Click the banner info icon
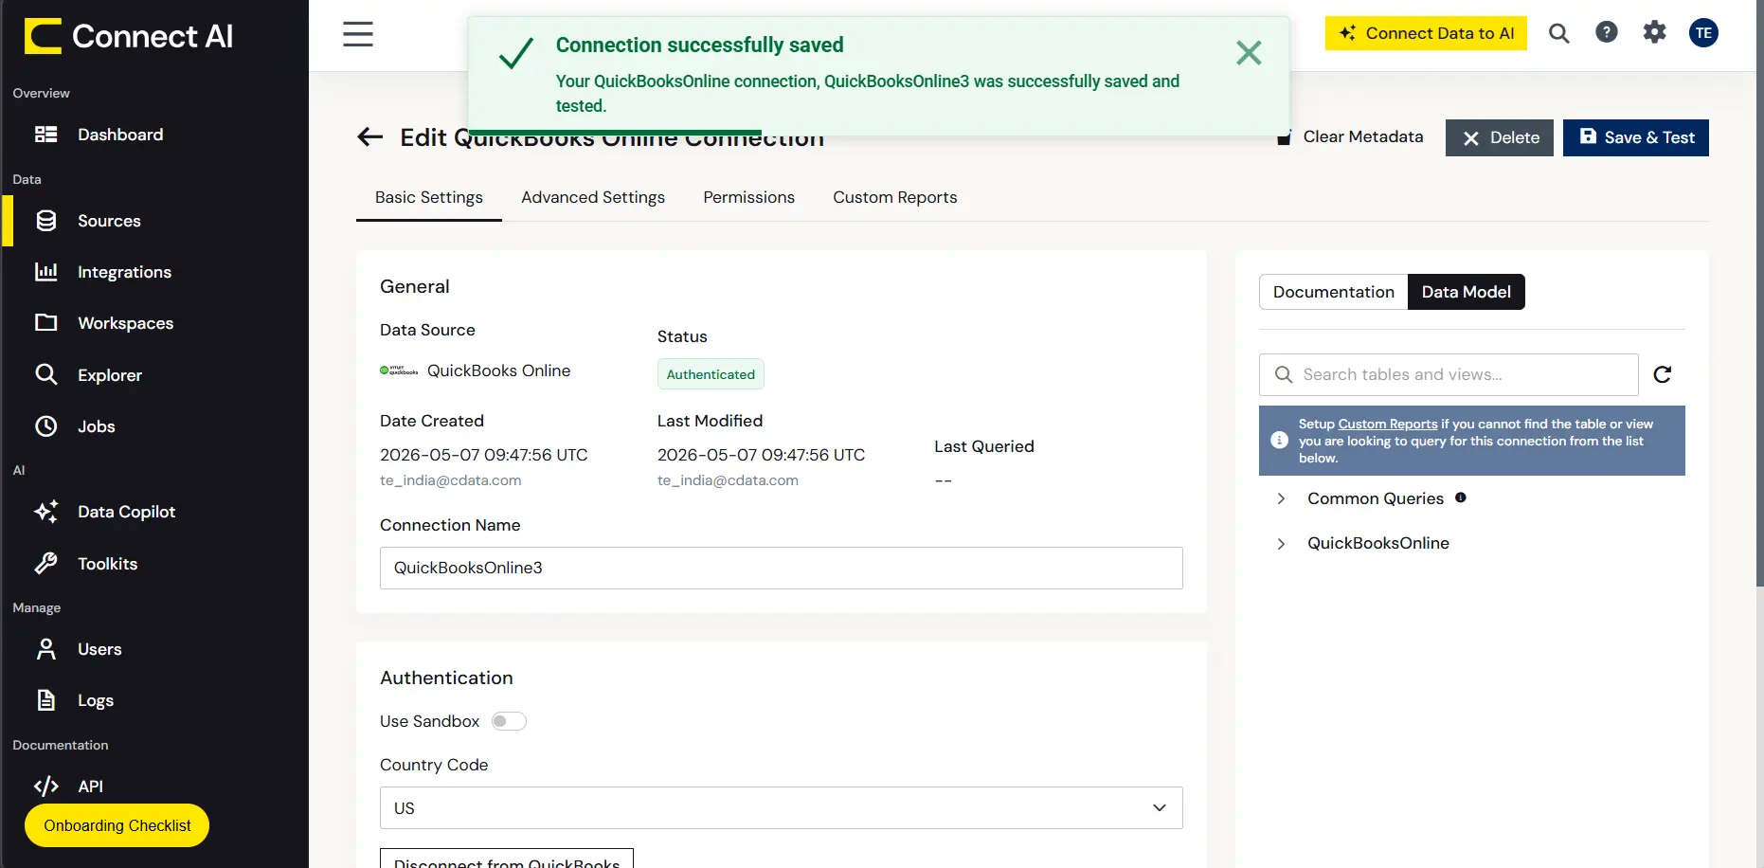Image resolution: width=1764 pixels, height=868 pixels. (1279, 441)
